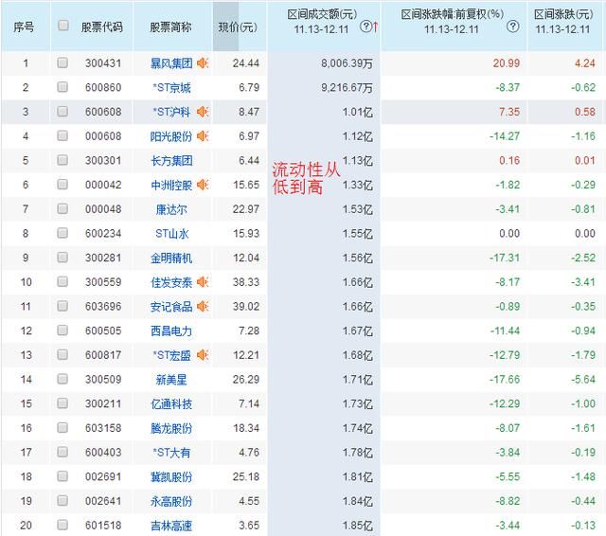This screenshot has height=536, width=606.
Task: Click turnover value 8,006.39万
Action: point(347,63)
